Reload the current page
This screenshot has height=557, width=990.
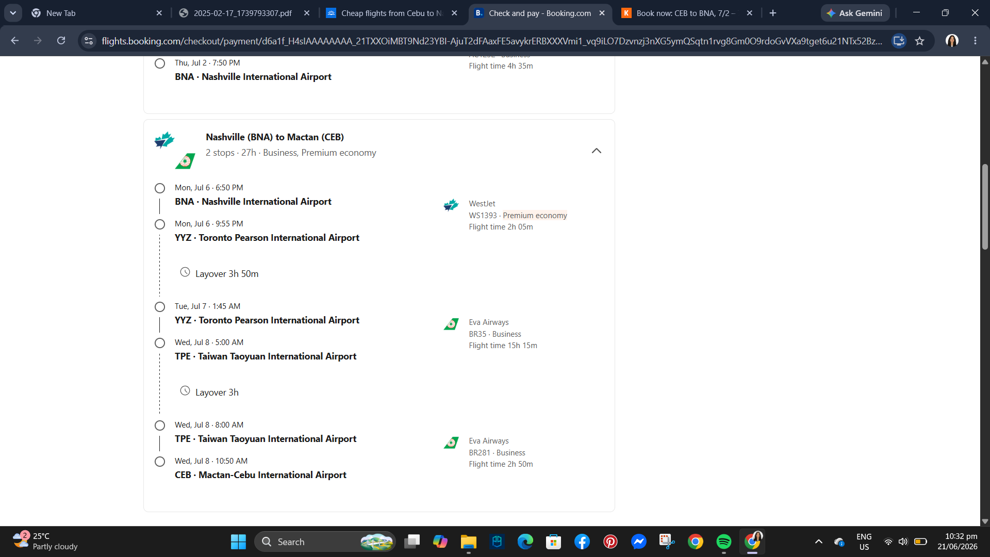pyautogui.click(x=61, y=40)
